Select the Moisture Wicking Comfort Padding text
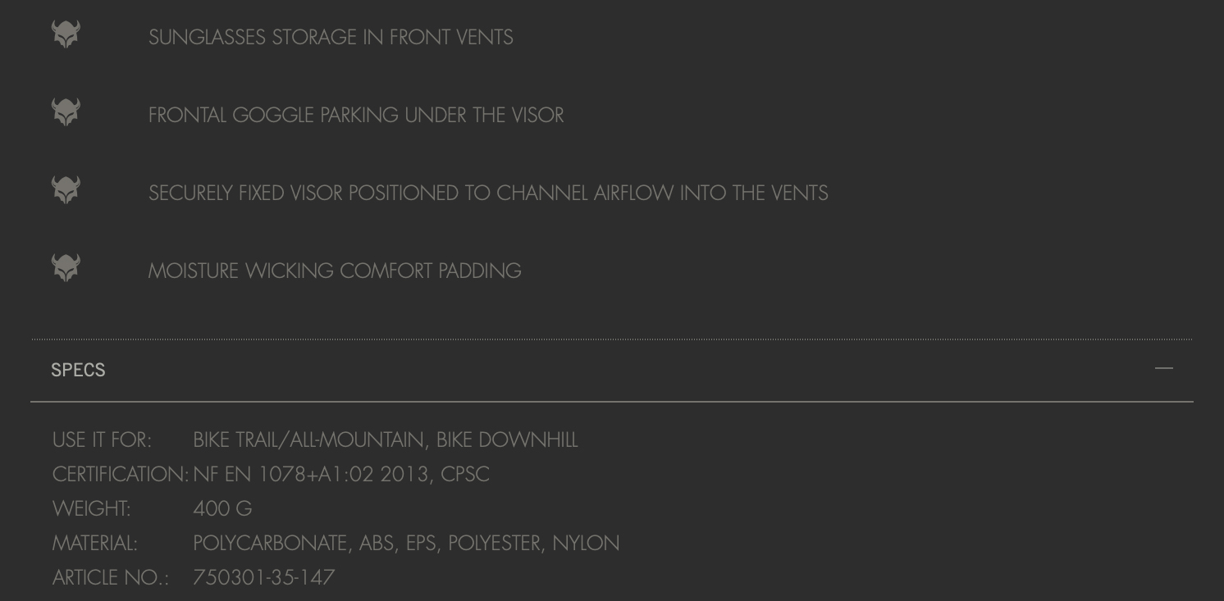 coord(335,271)
